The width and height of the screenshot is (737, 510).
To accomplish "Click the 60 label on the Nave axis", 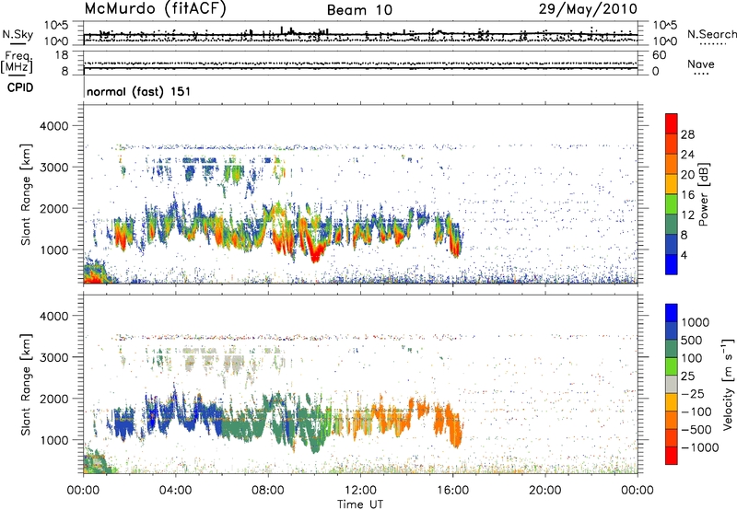I will [x=659, y=55].
